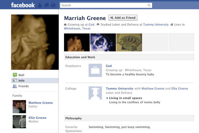Click Matthew Greene's family photo thumbnail
Screen dimensions: 199x133
(x=19, y=107)
